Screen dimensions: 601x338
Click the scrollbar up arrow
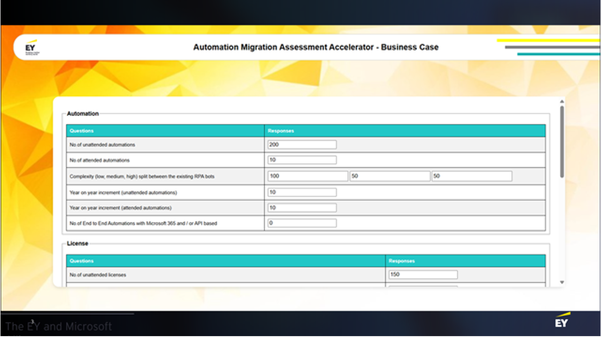click(562, 102)
